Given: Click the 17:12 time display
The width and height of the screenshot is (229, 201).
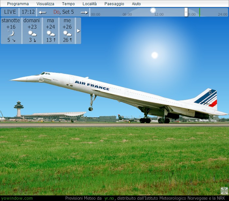Looking at the screenshot, I should (28, 12).
